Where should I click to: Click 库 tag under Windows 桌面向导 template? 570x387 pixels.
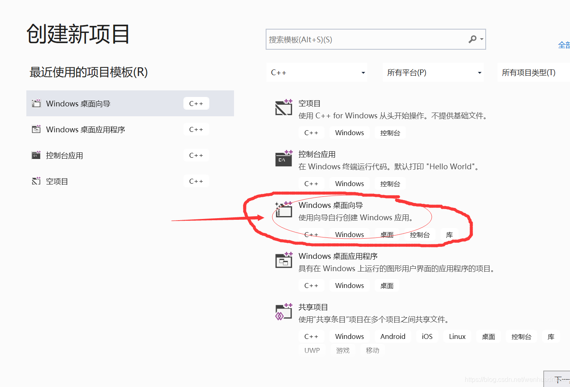[x=450, y=235]
